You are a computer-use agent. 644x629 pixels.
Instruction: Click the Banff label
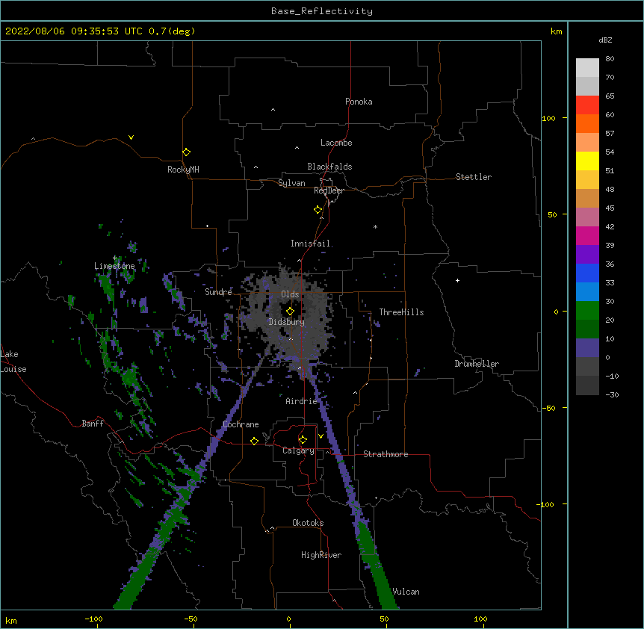pyautogui.click(x=93, y=424)
